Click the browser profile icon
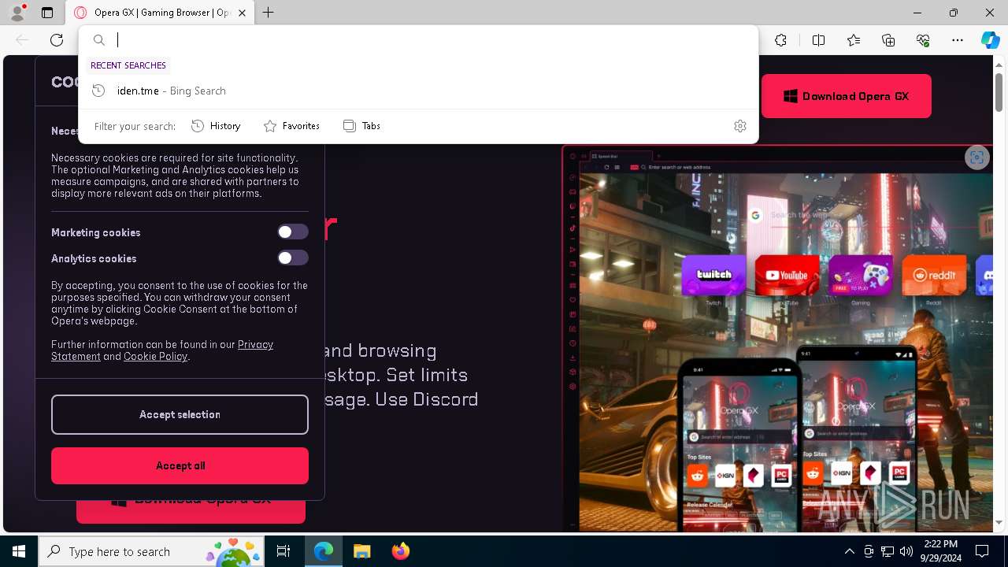The height and width of the screenshot is (567, 1008). [17, 13]
